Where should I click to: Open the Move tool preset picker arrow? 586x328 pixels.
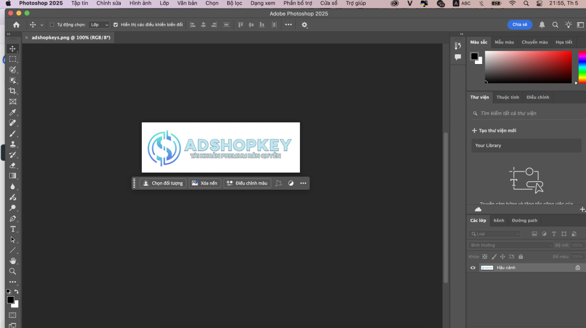[41, 25]
